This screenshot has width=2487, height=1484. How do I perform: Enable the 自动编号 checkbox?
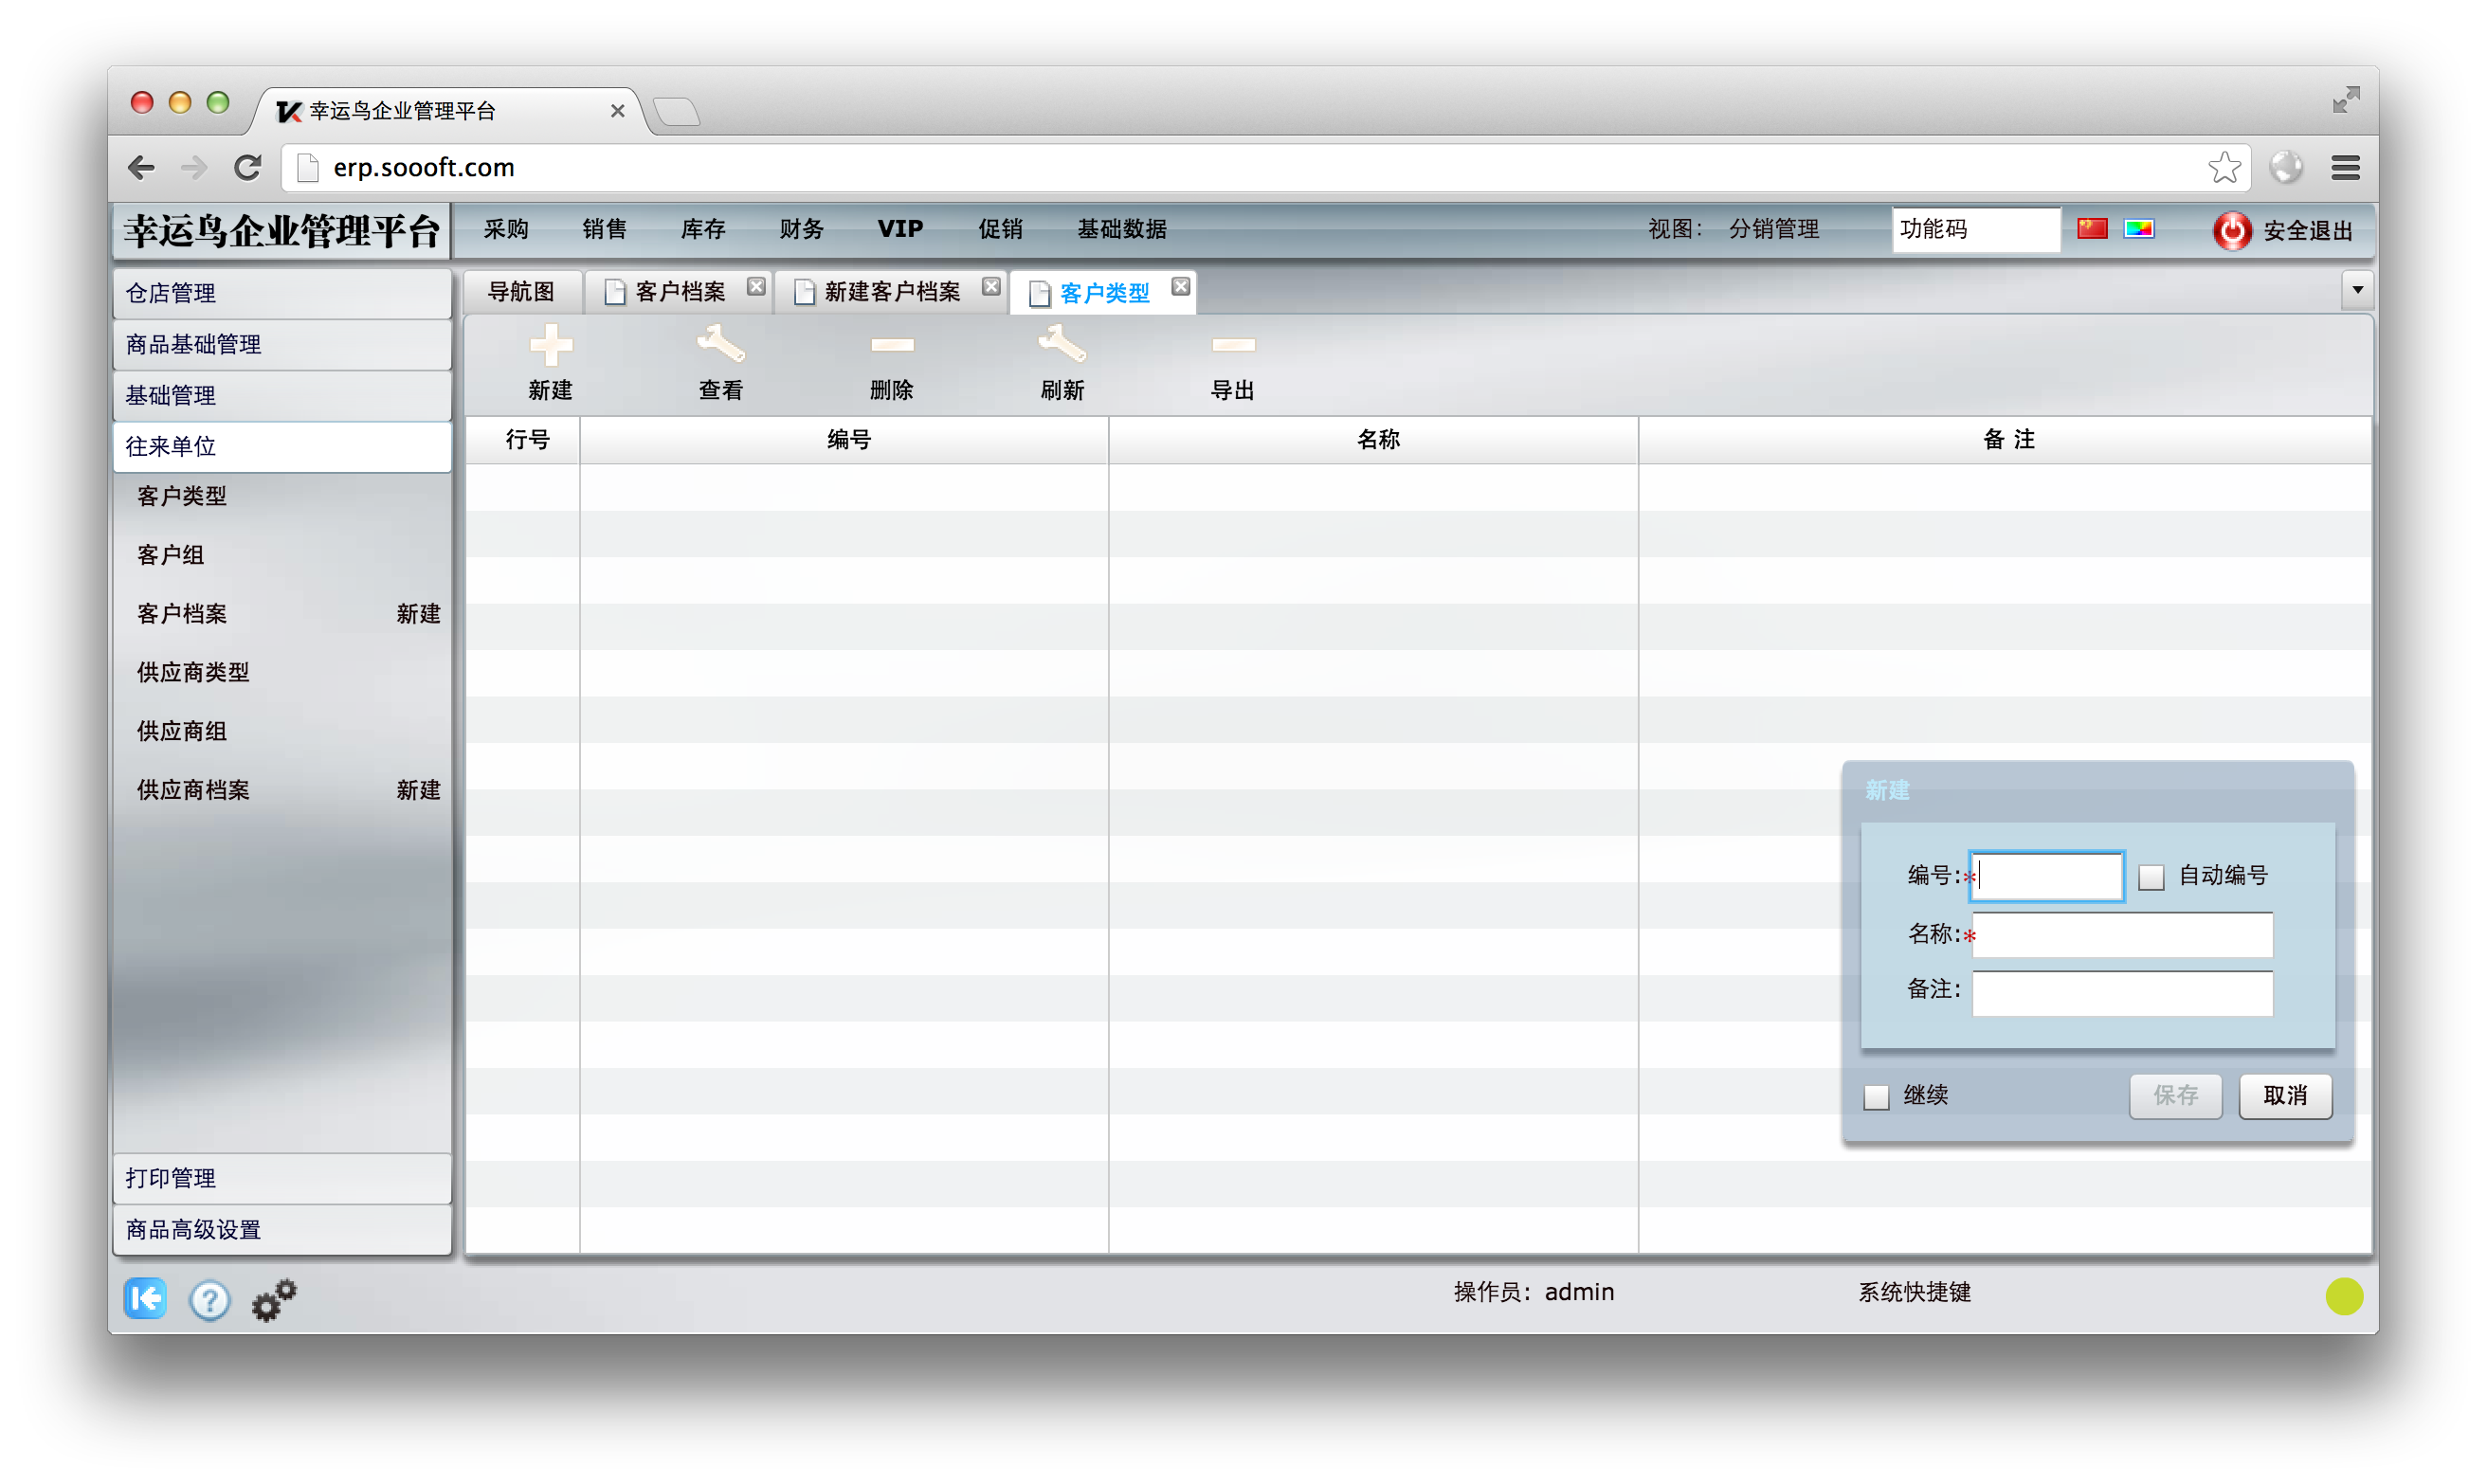2151,876
